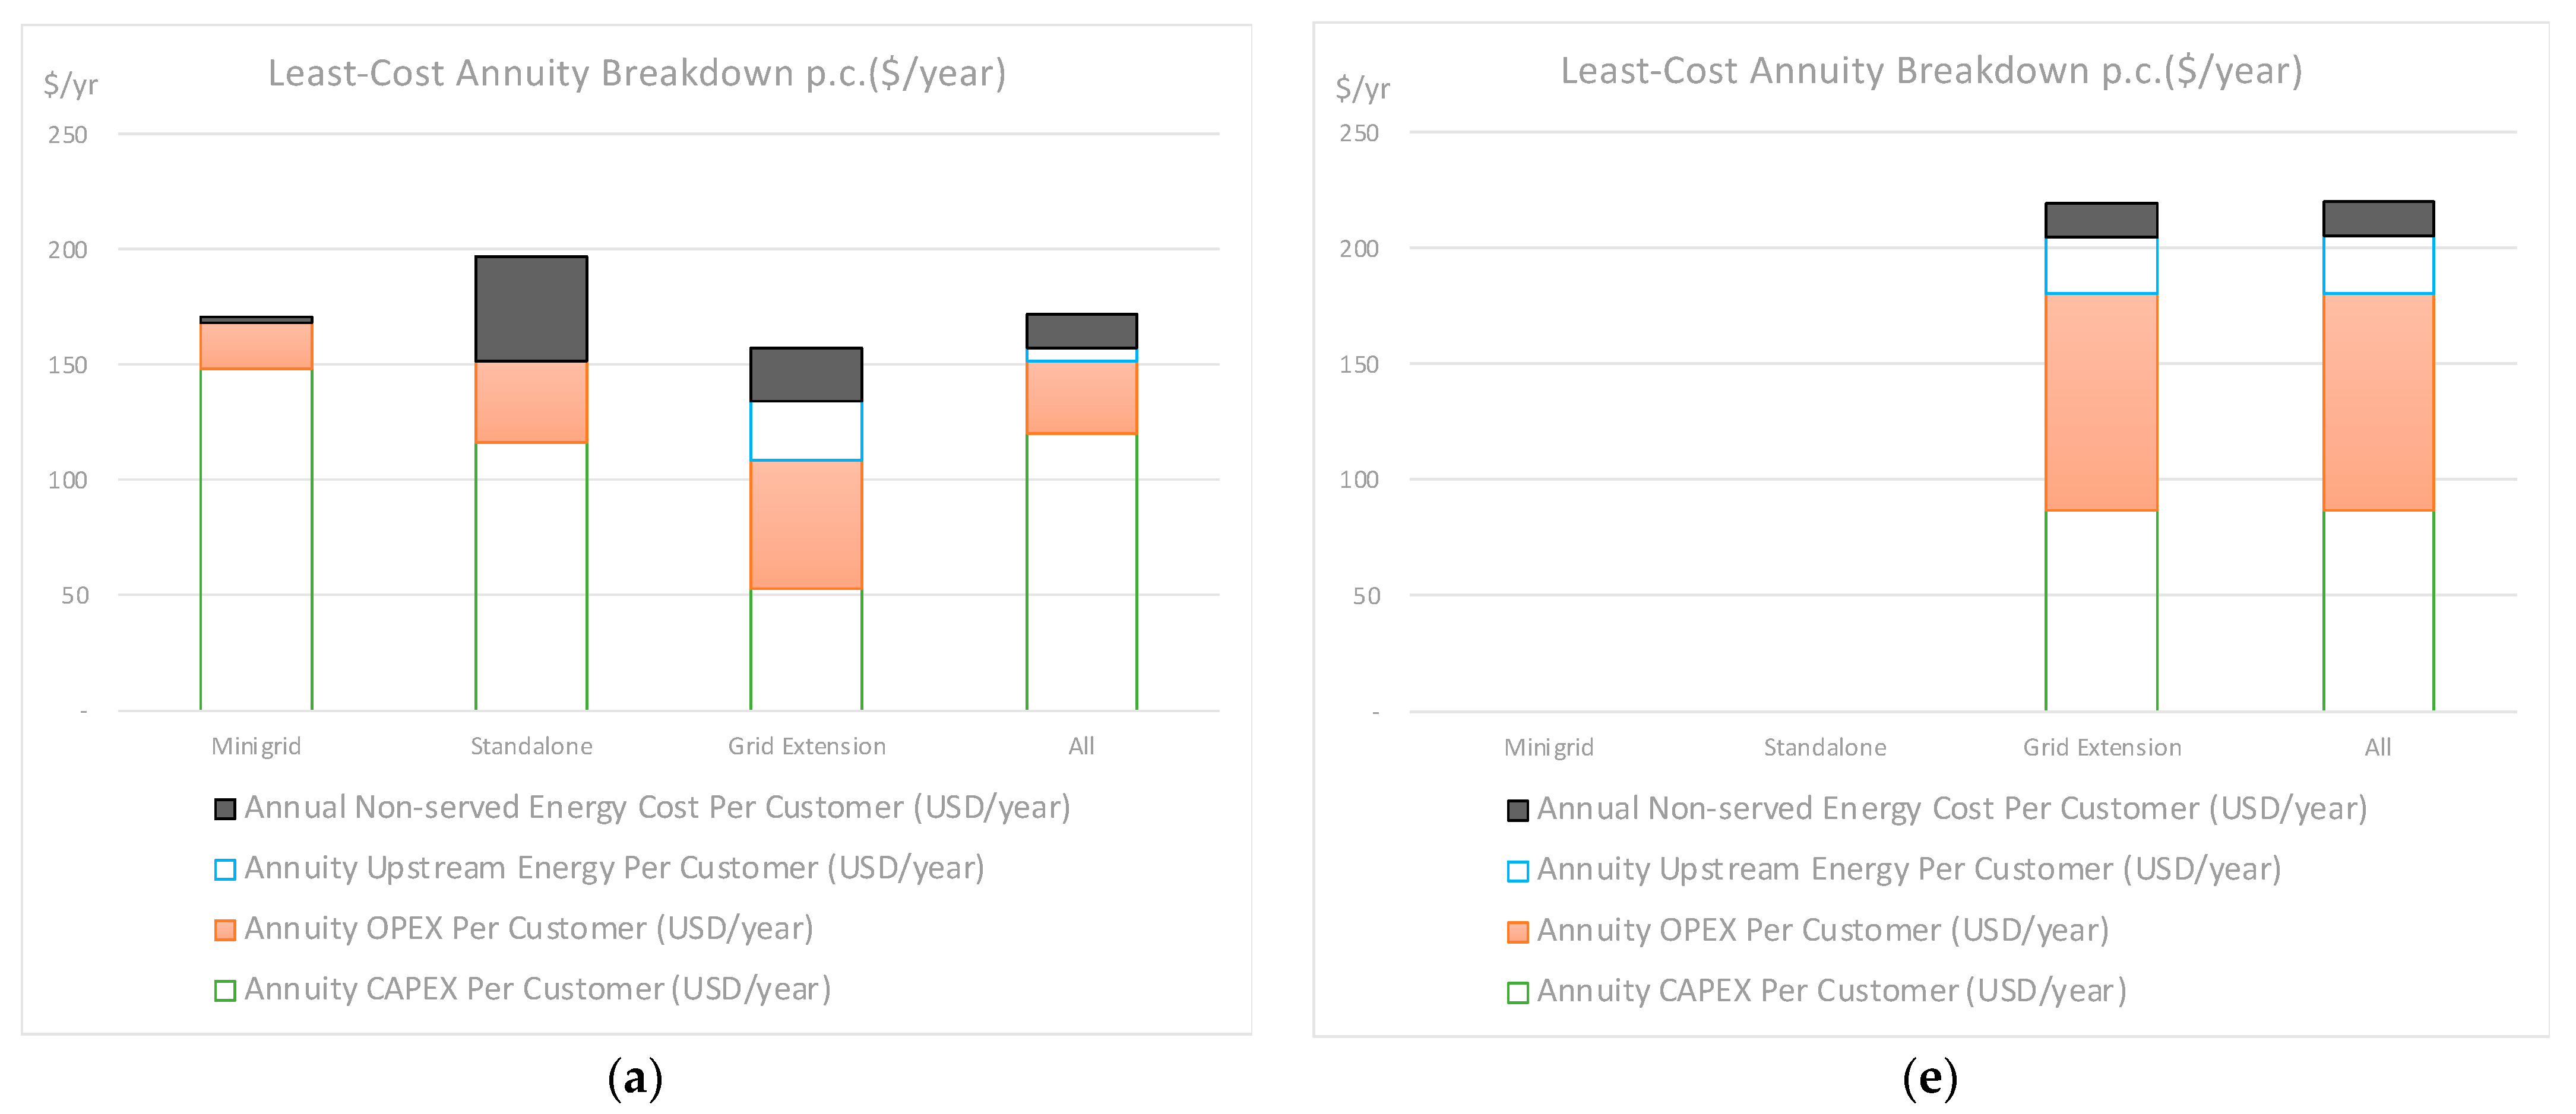Click the dark gray Non-served Energy legend swatch in chart (e)

coord(1517,810)
